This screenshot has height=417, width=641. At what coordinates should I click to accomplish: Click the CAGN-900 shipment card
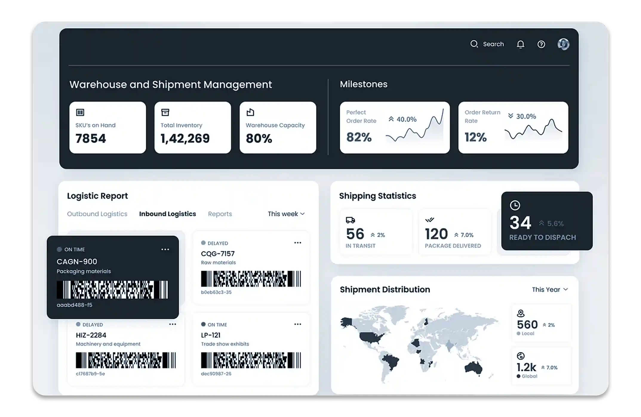click(x=113, y=276)
